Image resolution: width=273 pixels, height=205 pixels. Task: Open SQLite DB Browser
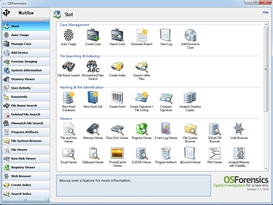[x=215, y=129]
